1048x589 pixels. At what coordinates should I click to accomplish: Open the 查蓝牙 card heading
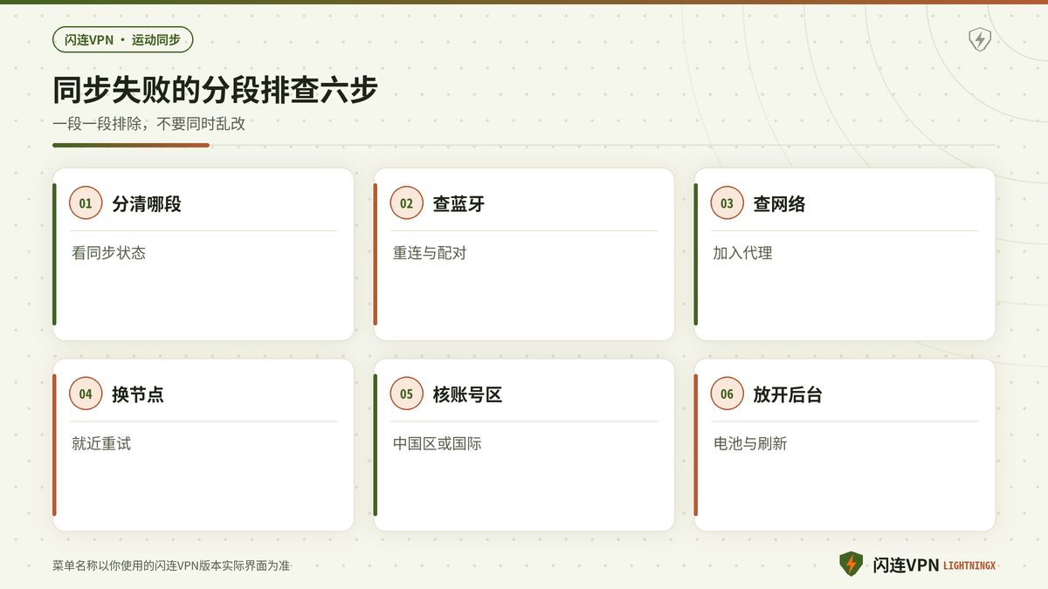click(x=458, y=204)
